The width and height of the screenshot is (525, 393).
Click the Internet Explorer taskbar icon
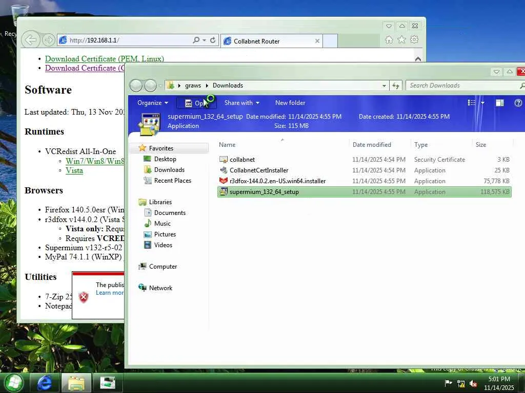[x=45, y=383]
